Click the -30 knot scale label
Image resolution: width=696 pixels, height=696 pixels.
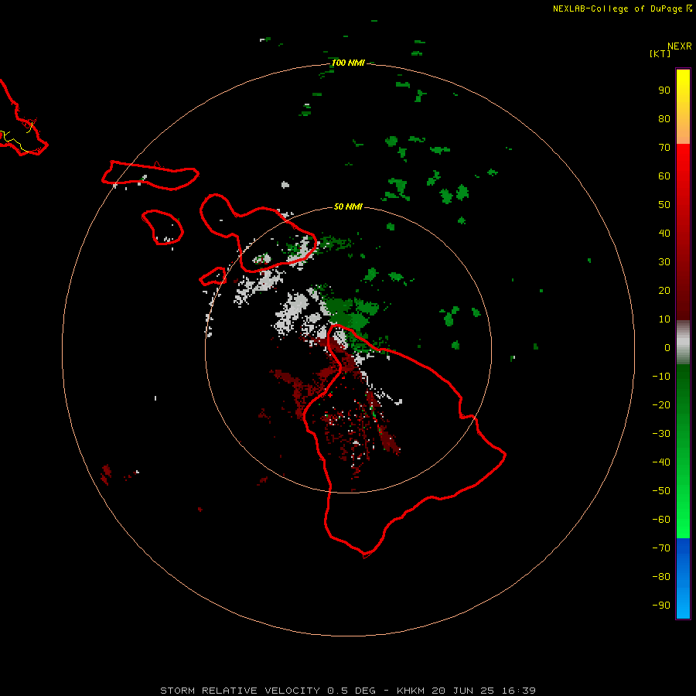[x=661, y=434]
